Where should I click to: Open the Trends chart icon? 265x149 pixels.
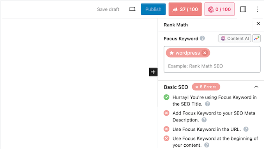(256, 38)
